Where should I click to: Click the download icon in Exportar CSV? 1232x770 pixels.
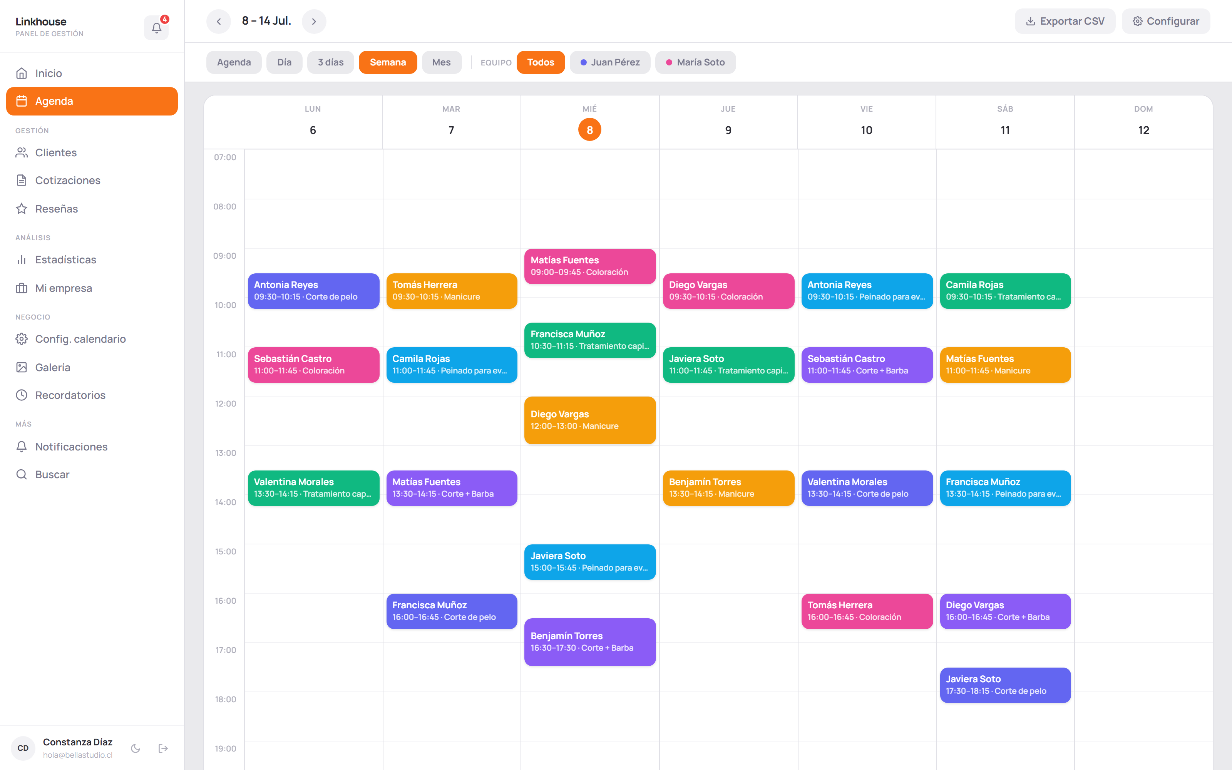(1030, 22)
